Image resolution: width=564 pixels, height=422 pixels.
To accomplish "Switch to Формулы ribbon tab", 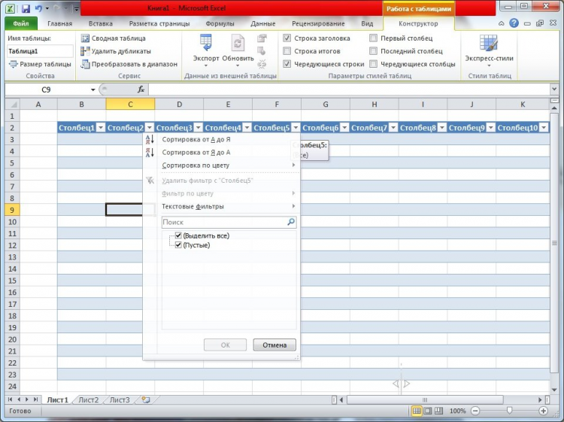I will click(220, 23).
